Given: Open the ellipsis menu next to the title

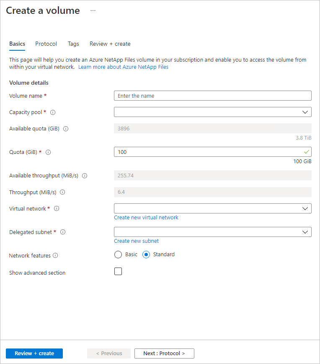Looking at the screenshot, I should [x=93, y=10].
